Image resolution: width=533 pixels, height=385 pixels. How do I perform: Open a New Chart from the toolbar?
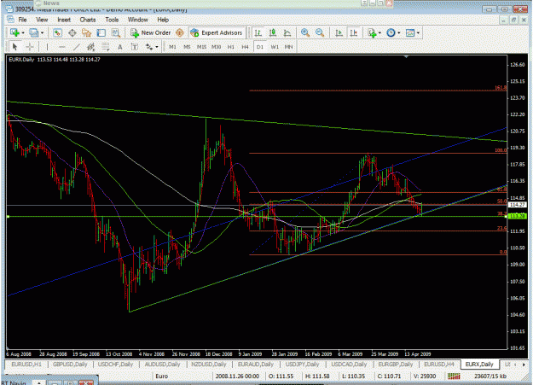click(14, 32)
